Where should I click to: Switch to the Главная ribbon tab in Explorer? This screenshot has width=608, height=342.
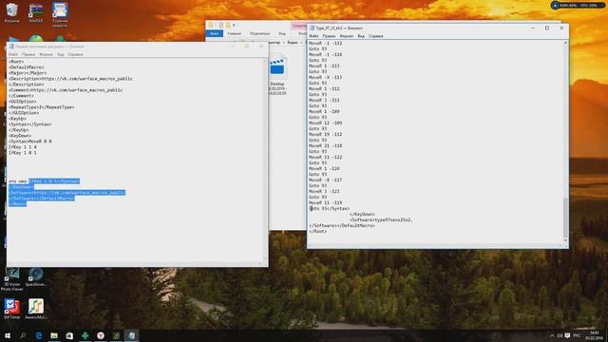(235, 34)
